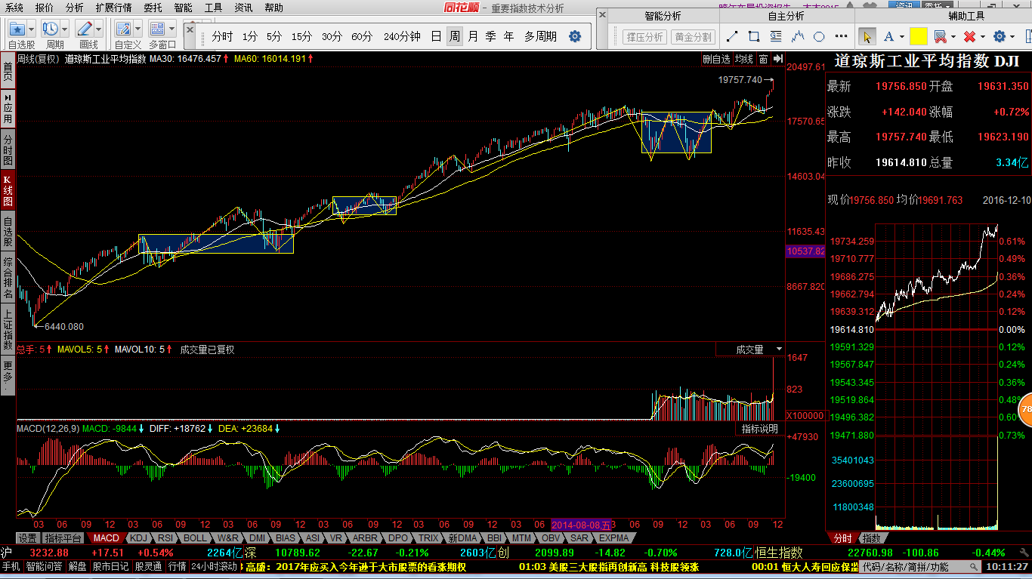Expand the 周期 dropdown arrow
Viewport: 1032px width, 579px height.
click(65, 29)
